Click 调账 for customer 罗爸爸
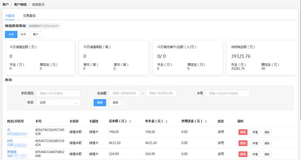 [x=267, y=154]
